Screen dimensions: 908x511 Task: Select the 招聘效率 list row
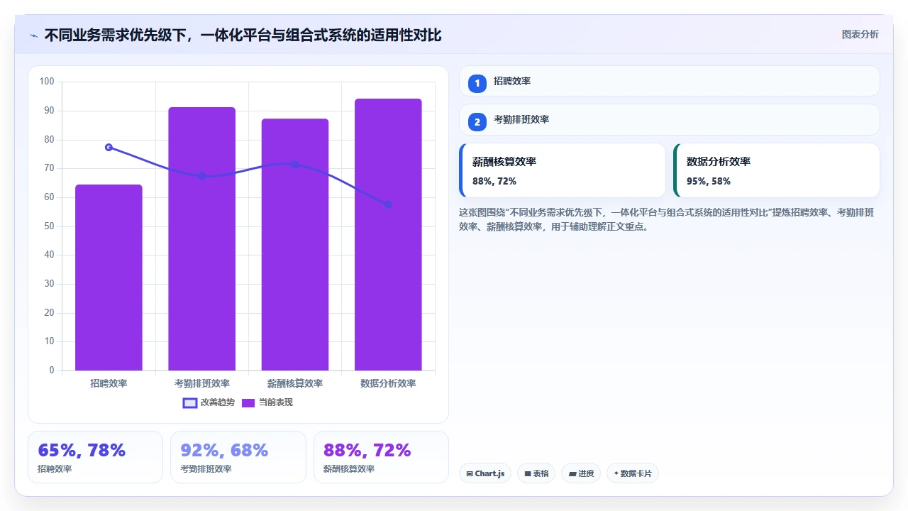[670, 81]
